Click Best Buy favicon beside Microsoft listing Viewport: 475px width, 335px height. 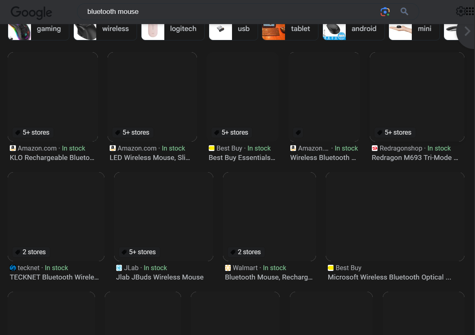(x=331, y=268)
